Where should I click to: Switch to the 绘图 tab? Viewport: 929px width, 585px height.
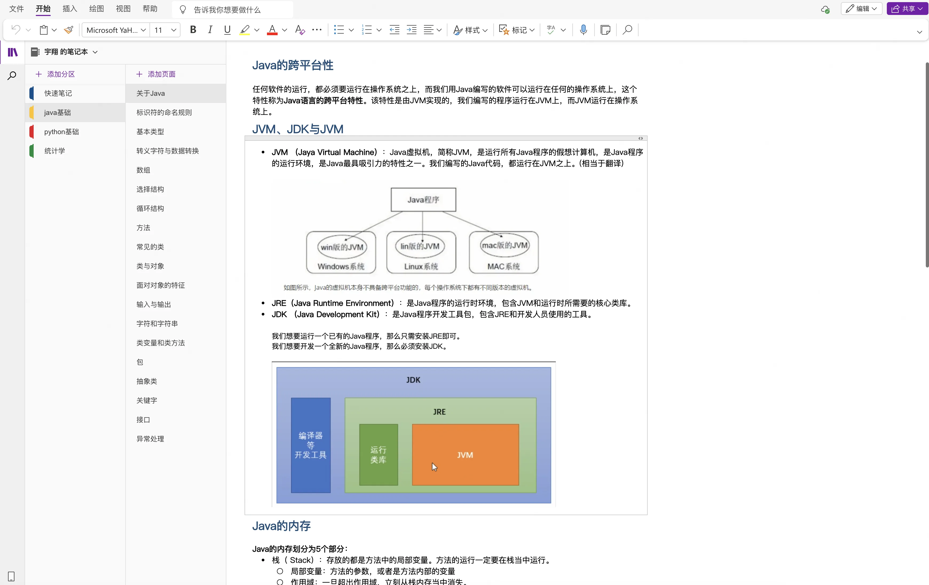[x=96, y=9]
